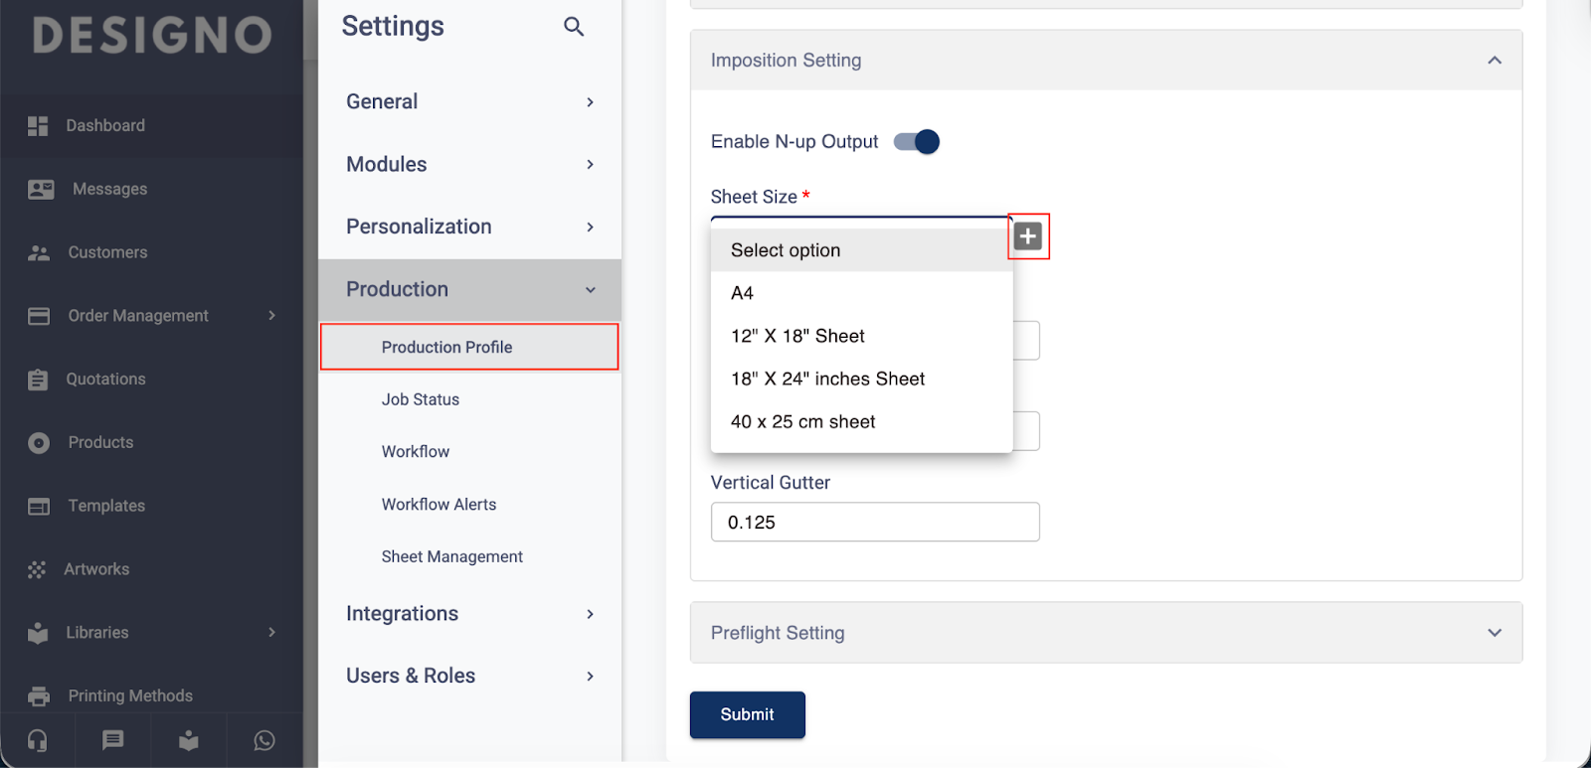
Task: Open Sheet Management under Production
Action: (451, 556)
